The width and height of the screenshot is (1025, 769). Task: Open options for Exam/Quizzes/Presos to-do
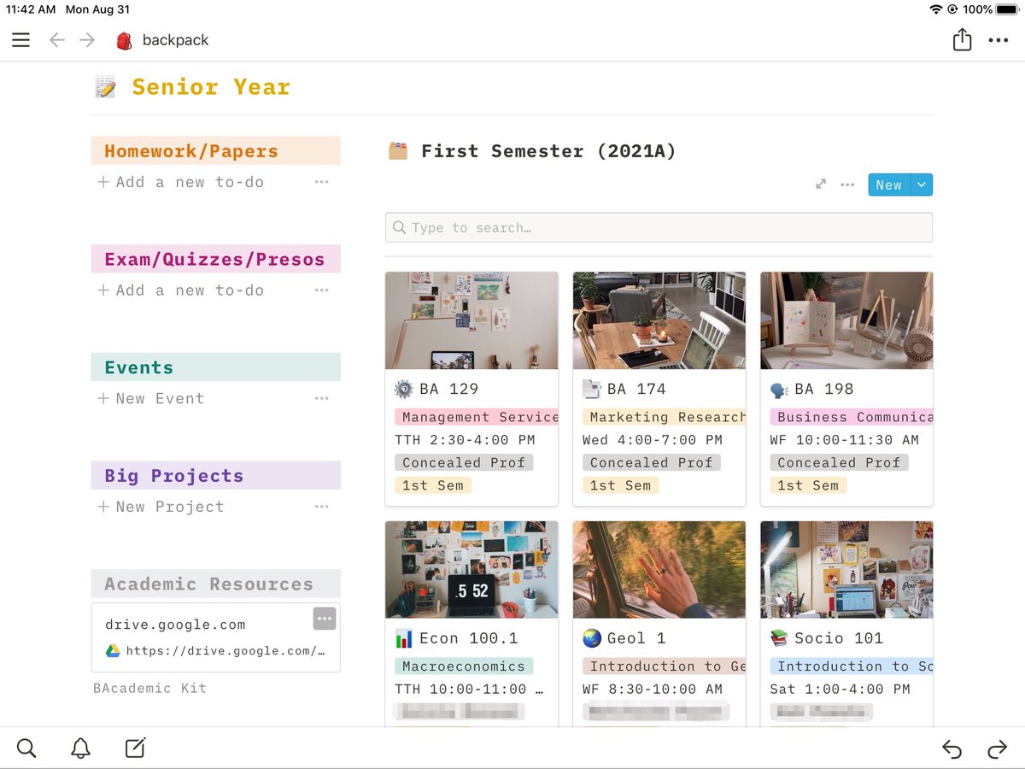click(x=321, y=291)
